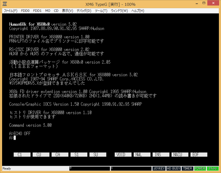The height and width of the screenshot is (173, 221).
Task: Click the blinking cursor at A> prompt
Action: point(15,138)
